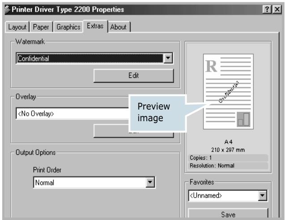Click the Copies: 1 text
This screenshot has width=285, height=220.
tap(200, 157)
